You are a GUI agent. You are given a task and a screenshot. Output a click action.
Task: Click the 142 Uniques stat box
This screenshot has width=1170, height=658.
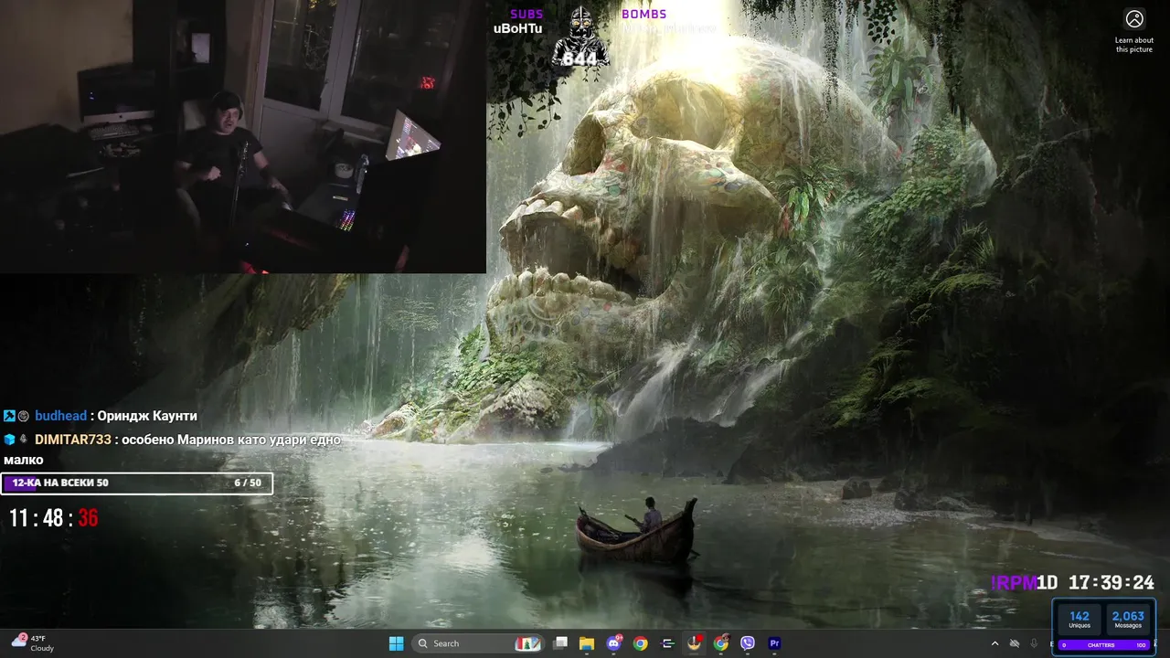pos(1080,620)
